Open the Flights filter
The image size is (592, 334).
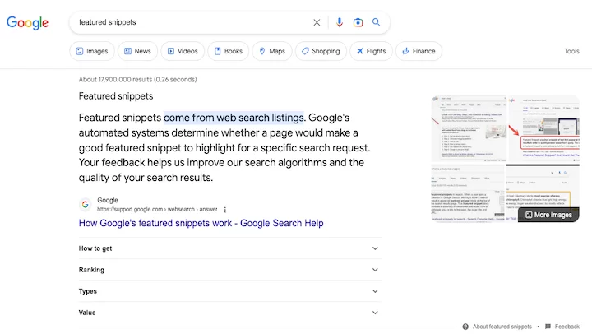[x=371, y=51]
